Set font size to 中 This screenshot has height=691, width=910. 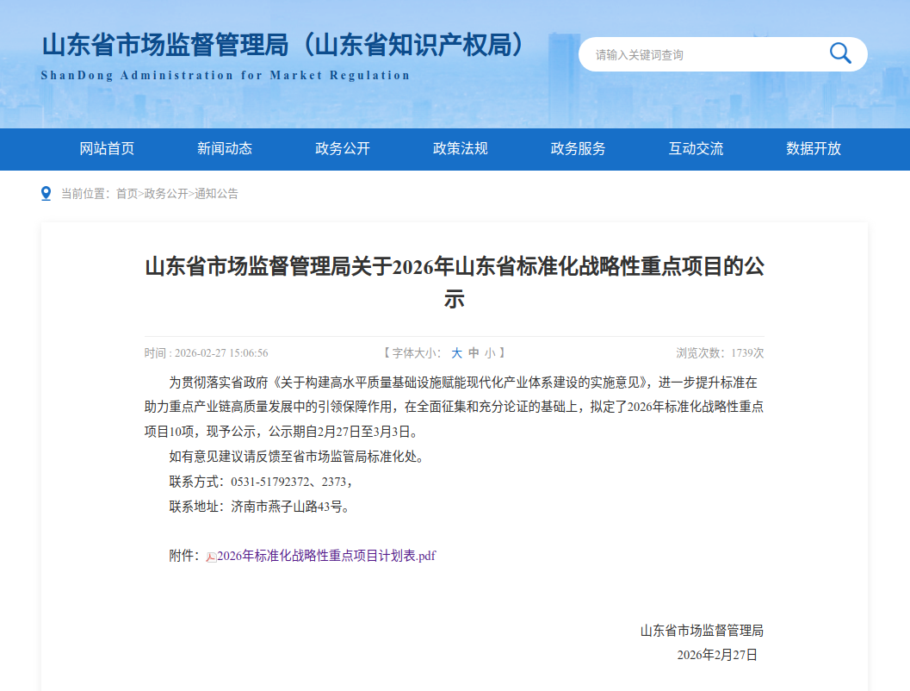475,352
